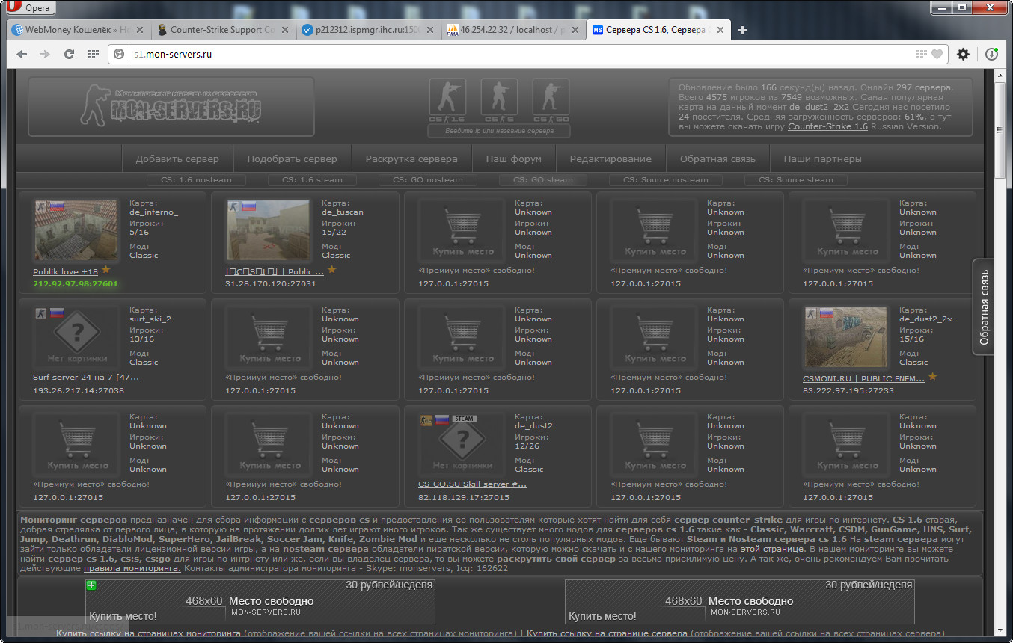Open Speed Dial from the navigation toolbar
The image size is (1013, 643).
tap(93, 54)
